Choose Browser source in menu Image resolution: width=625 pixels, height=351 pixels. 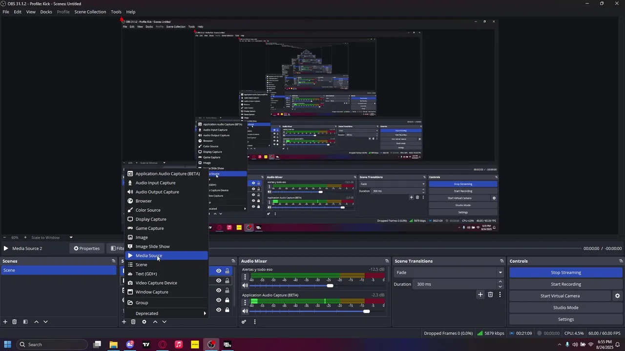[x=167, y=201]
